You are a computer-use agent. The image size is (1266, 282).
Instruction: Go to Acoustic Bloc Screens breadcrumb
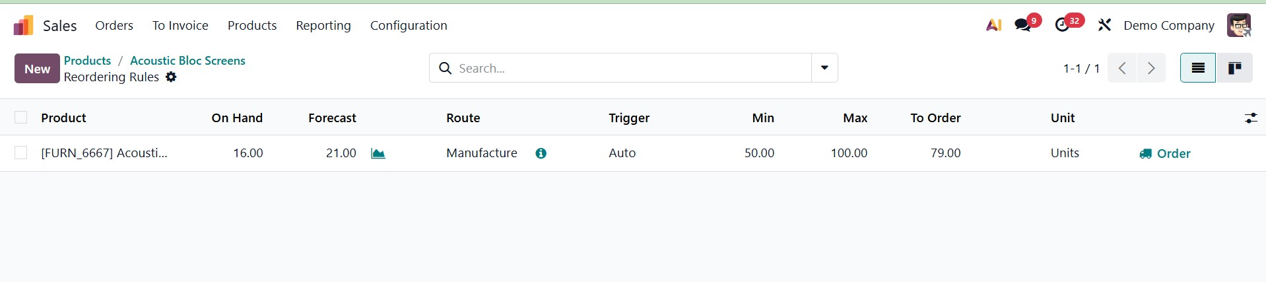tap(187, 60)
